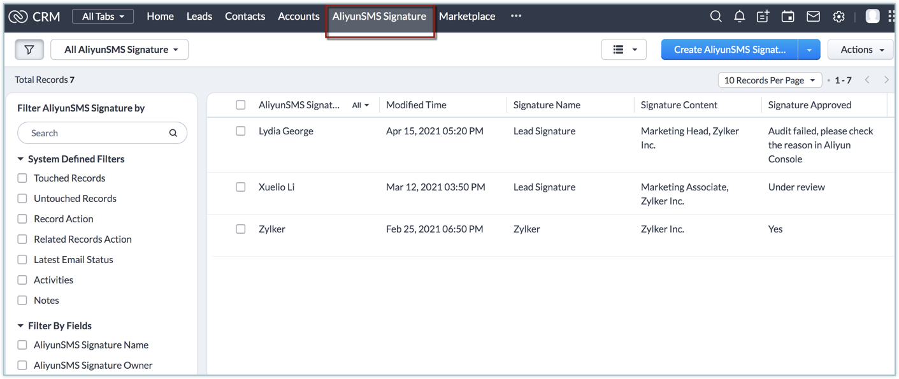This screenshot has height=379, width=899.
Task: Click the Feb 25, 2021 06:50 PM cell
Action: click(x=435, y=229)
